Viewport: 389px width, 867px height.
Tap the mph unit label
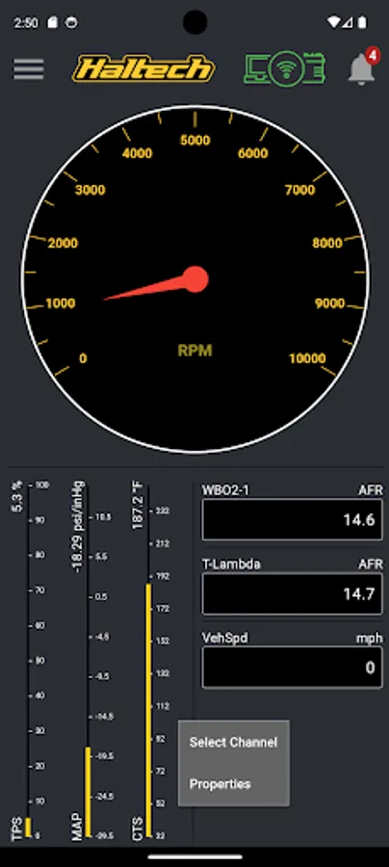[x=369, y=638]
